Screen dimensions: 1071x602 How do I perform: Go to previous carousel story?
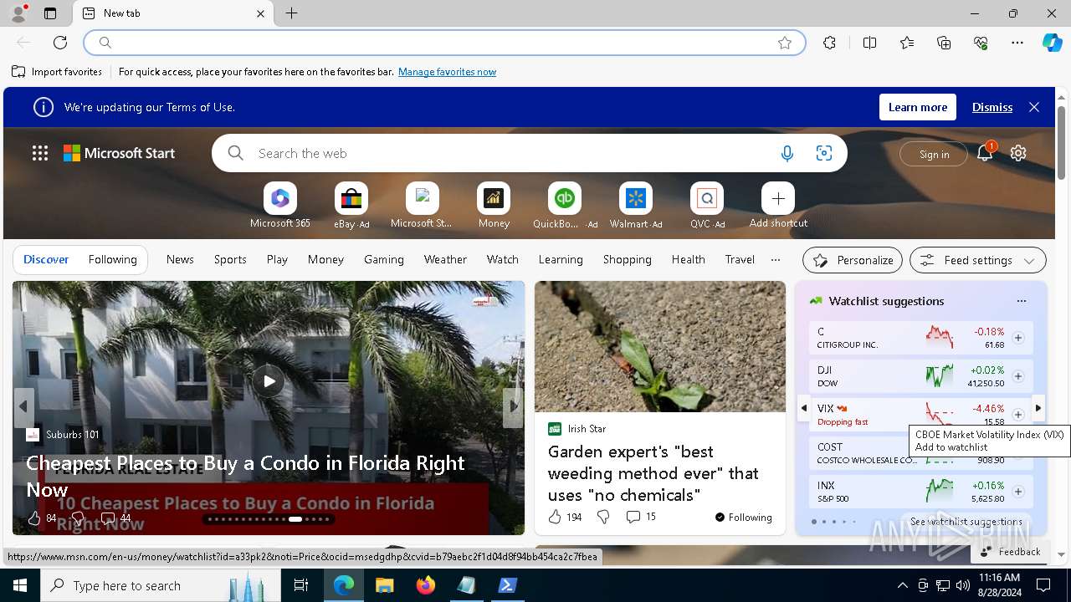(23, 407)
